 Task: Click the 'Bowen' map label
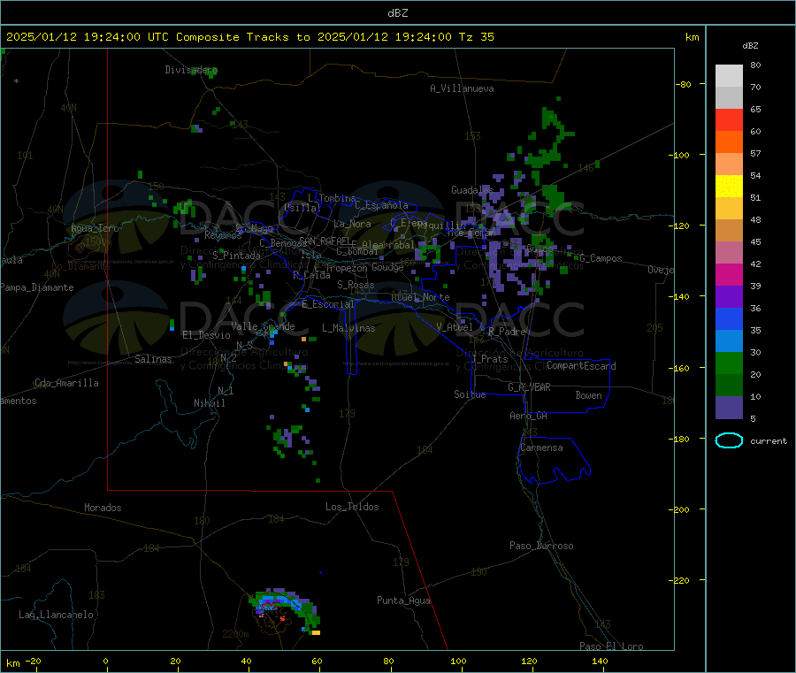pos(588,395)
